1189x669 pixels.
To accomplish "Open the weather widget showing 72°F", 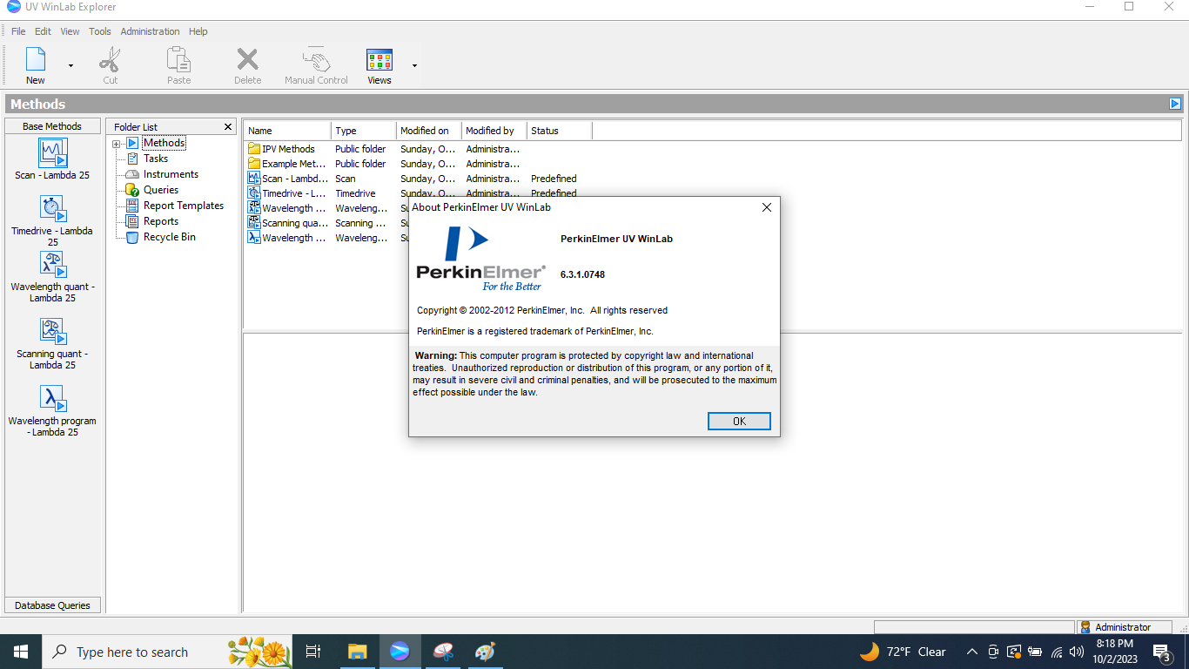I will (x=902, y=652).
